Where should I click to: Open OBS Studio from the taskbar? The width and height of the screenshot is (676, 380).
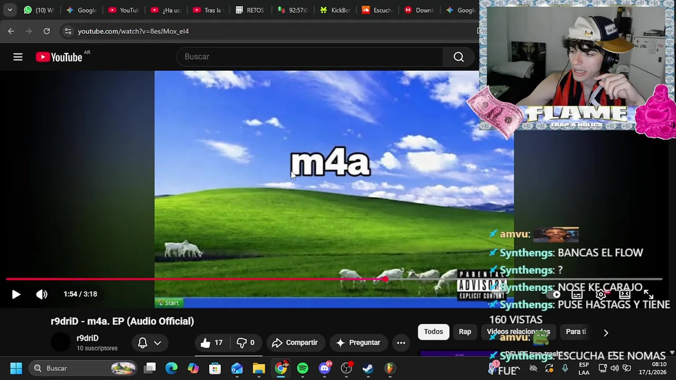[x=346, y=368]
